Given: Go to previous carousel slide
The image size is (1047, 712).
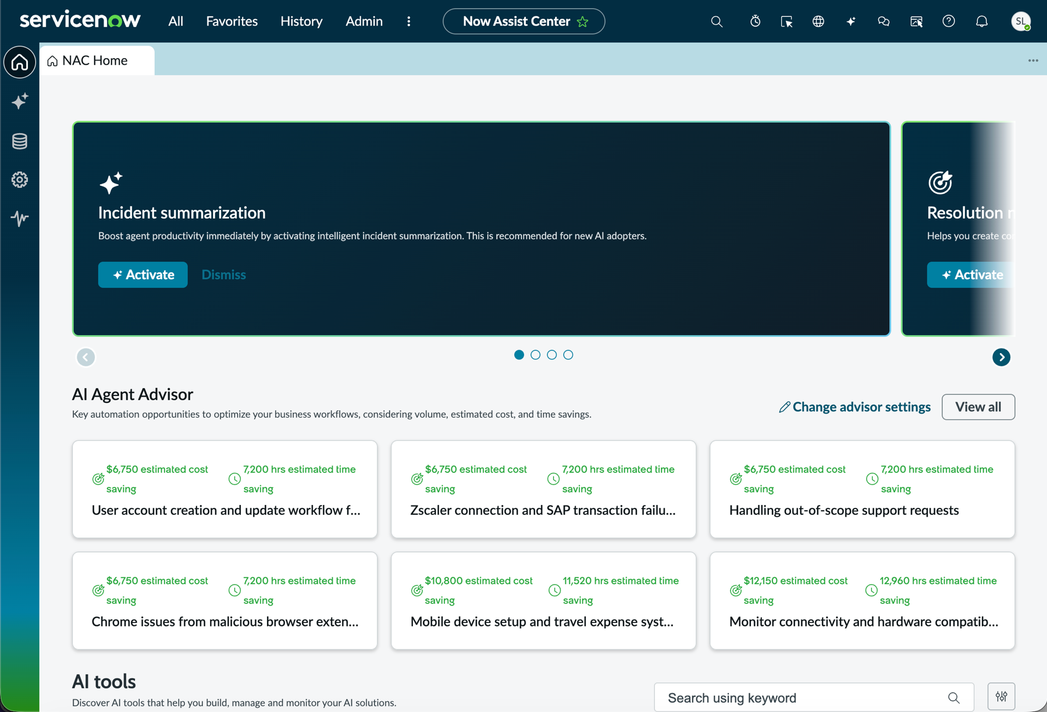Looking at the screenshot, I should pyautogui.click(x=86, y=357).
